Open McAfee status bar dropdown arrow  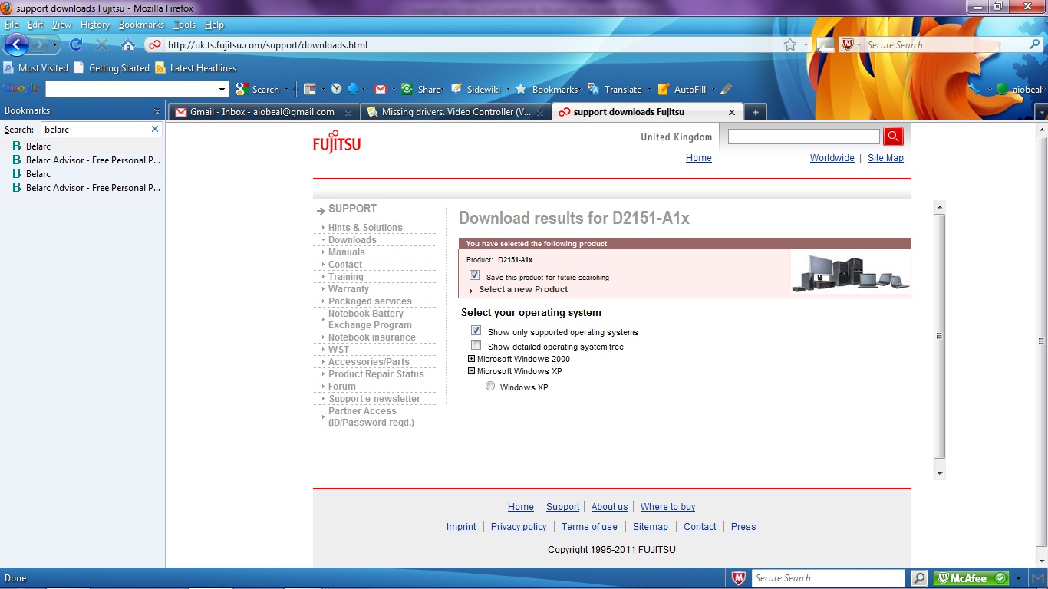coord(1018,578)
